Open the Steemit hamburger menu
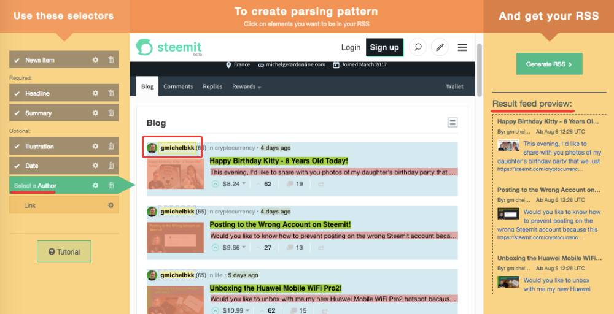Image resolution: width=614 pixels, height=314 pixels. [462, 47]
